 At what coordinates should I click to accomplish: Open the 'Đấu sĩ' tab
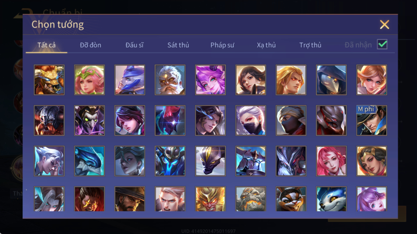click(x=135, y=45)
